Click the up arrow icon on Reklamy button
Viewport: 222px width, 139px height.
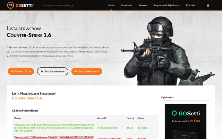point(42,72)
